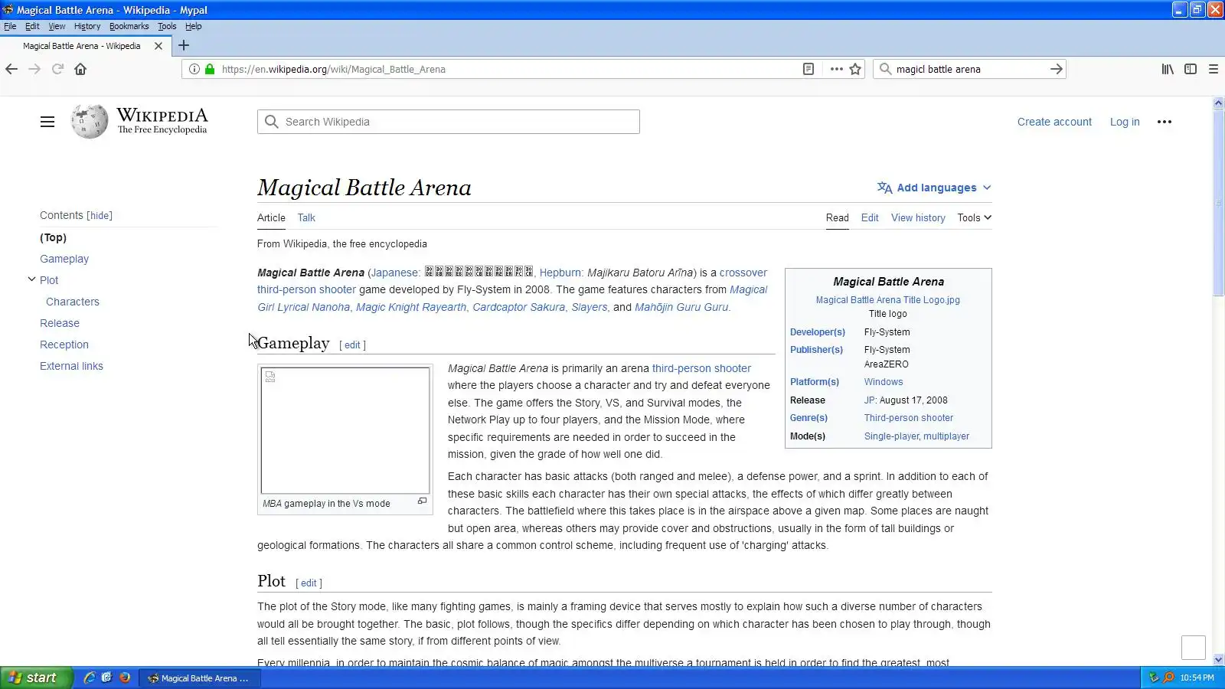Jump to Release in the Contents
The width and height of the screenshot is (1225, 689).
[60, 323]
